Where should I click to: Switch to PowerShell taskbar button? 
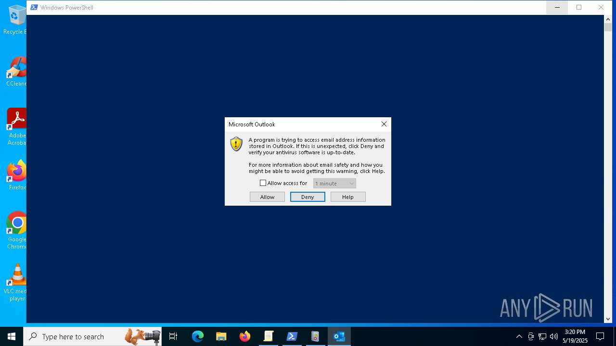[292, 336]
